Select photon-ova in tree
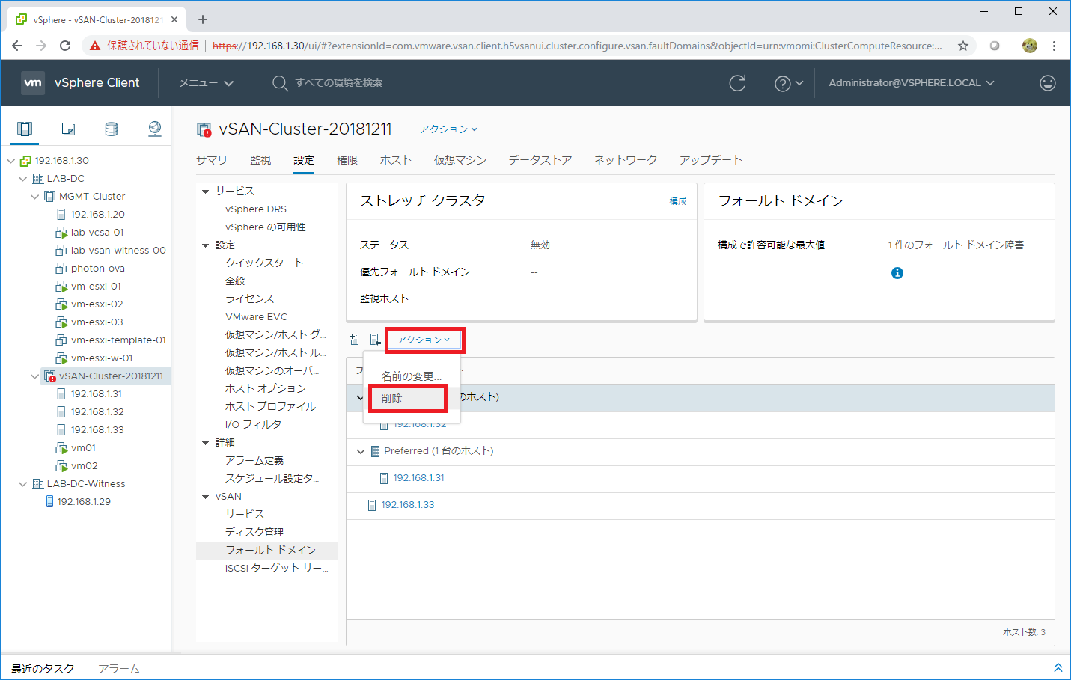The width and height of the screenshot is (1071, 680). pyautogui.click(x=97, y=269)
